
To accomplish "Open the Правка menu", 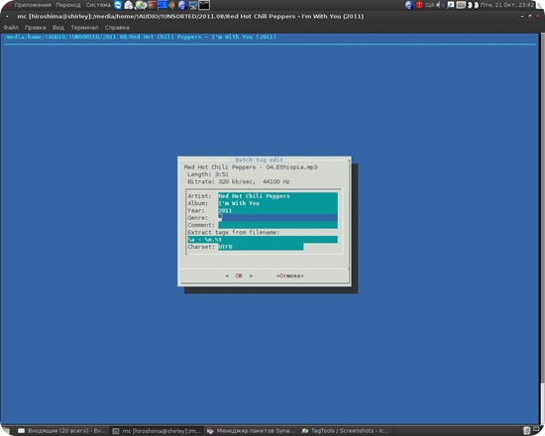I will [x=35, y=28].
